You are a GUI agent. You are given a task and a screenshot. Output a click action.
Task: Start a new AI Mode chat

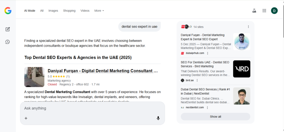7,29
